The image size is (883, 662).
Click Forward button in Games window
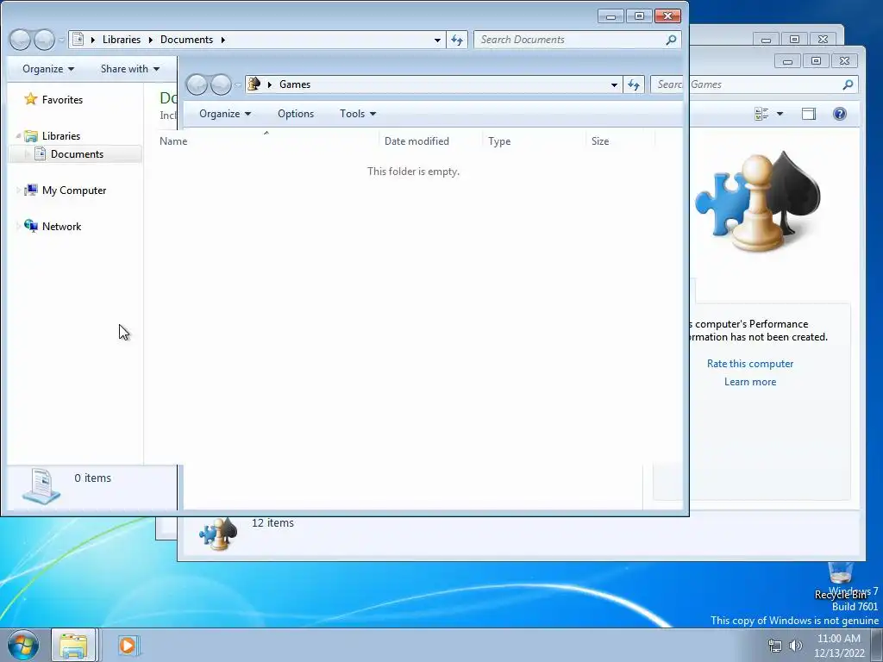click(x=221, y=85)
